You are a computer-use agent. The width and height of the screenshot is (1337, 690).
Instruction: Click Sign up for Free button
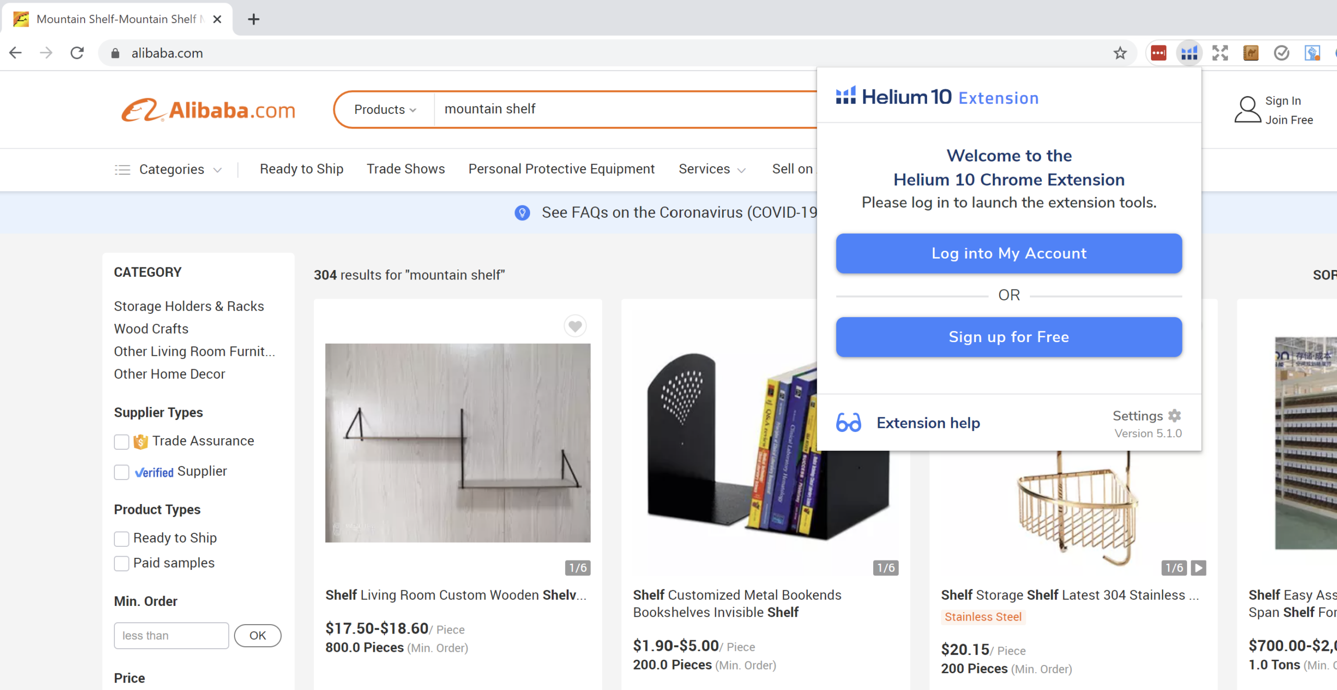pos(1008,337)
